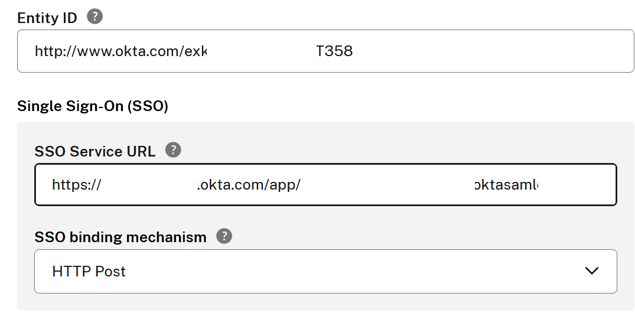Click the chevron arrow on HTTP Post dropdown
The width and height of the screenshot is (635, 316).
coord(591,271)
